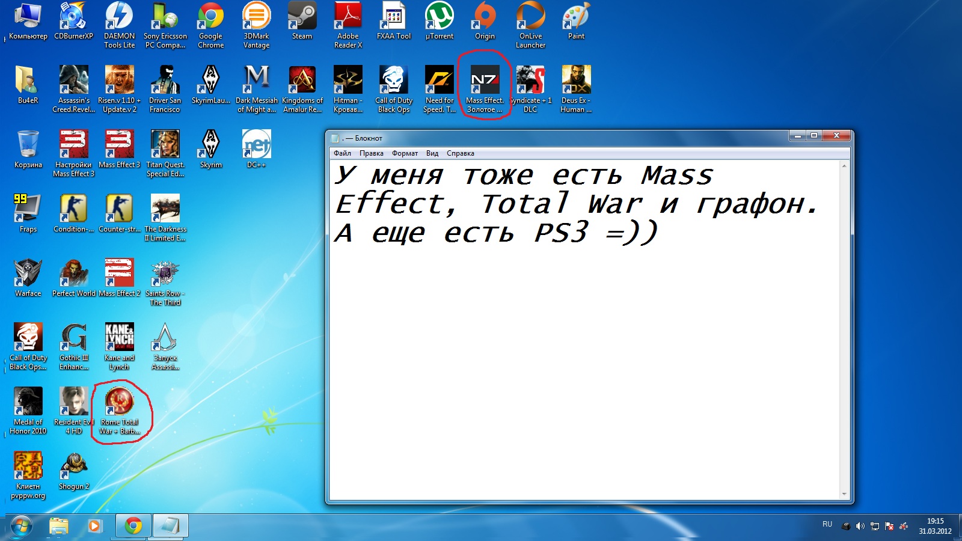This screenshot has height=541, width=962.
Task: Open the Driver San Francisco shortcut
Action: 165,89
